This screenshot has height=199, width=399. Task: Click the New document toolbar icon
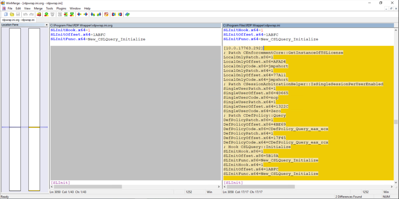pyautogui.click(x=6, y=14)
